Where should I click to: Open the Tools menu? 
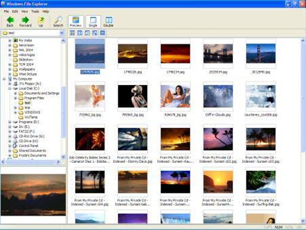(35, 12)
